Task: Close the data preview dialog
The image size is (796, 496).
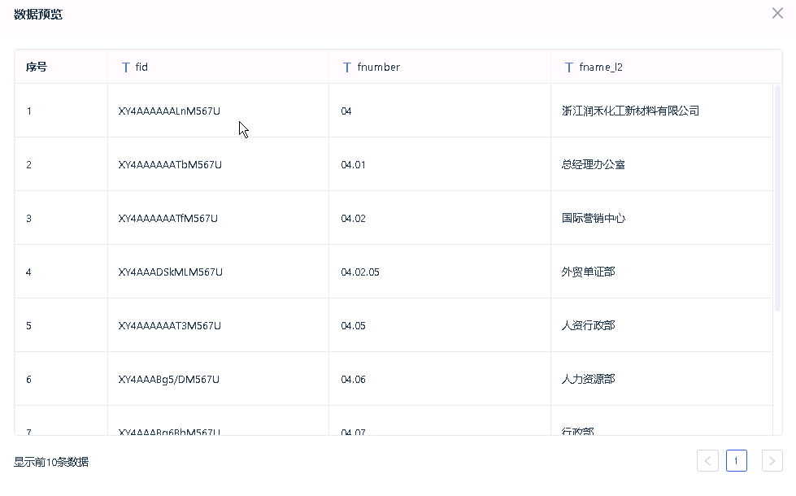Action: click(x=777, y=13)
